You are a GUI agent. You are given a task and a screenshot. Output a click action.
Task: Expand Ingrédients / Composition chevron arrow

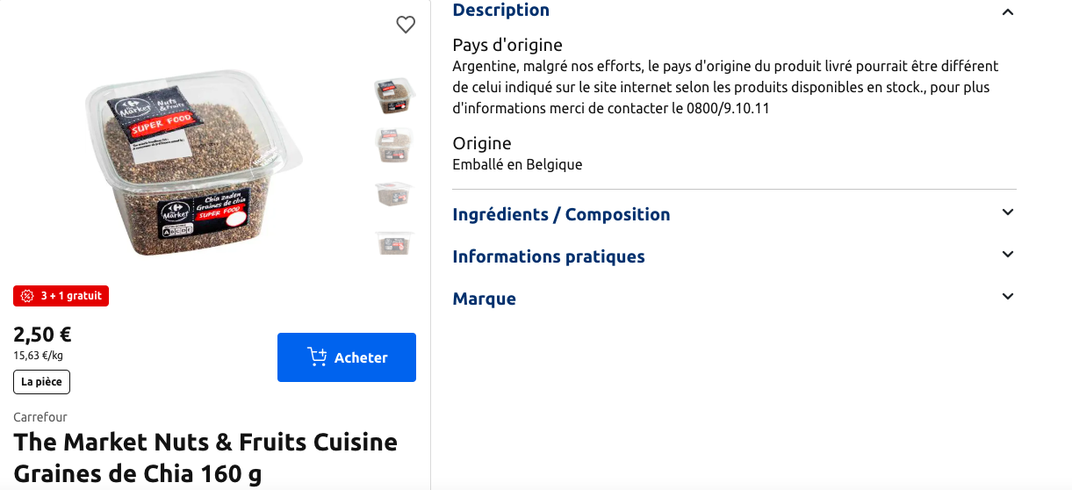point(1008,213)
